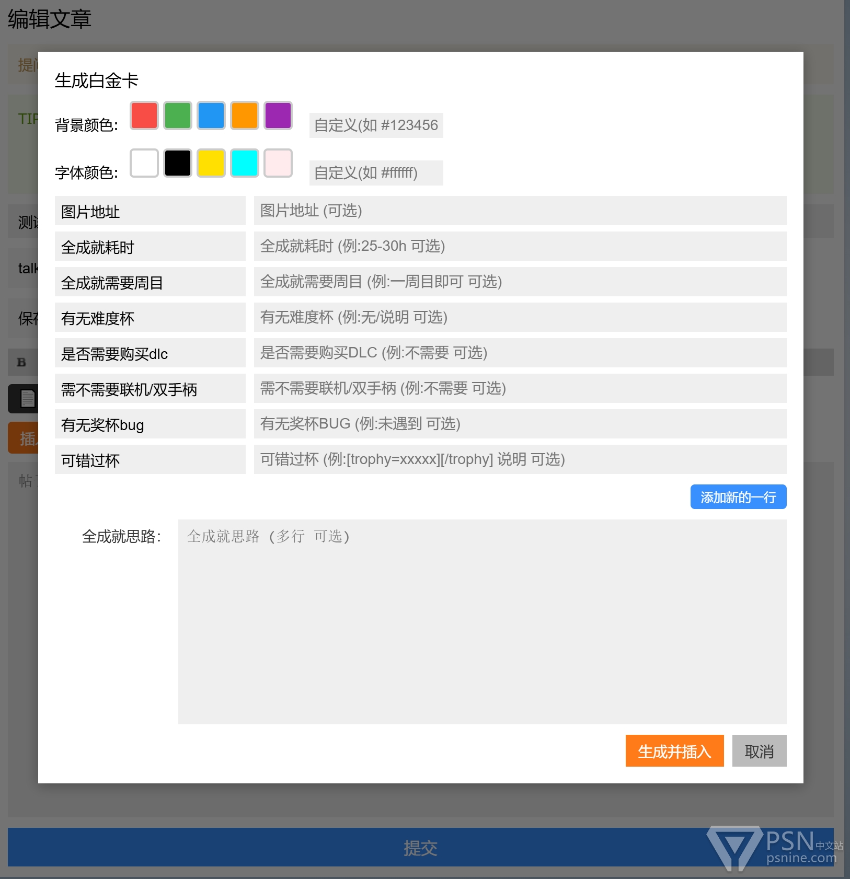
Task: Edit the 是否需要购买dlc label field
Action: click(x=150, y=353)
